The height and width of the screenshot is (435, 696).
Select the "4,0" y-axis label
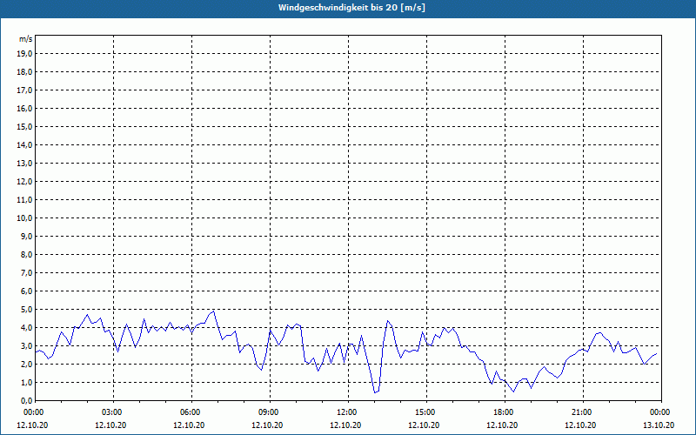26,328
